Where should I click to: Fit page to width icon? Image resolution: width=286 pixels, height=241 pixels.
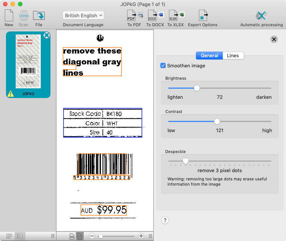72,236
